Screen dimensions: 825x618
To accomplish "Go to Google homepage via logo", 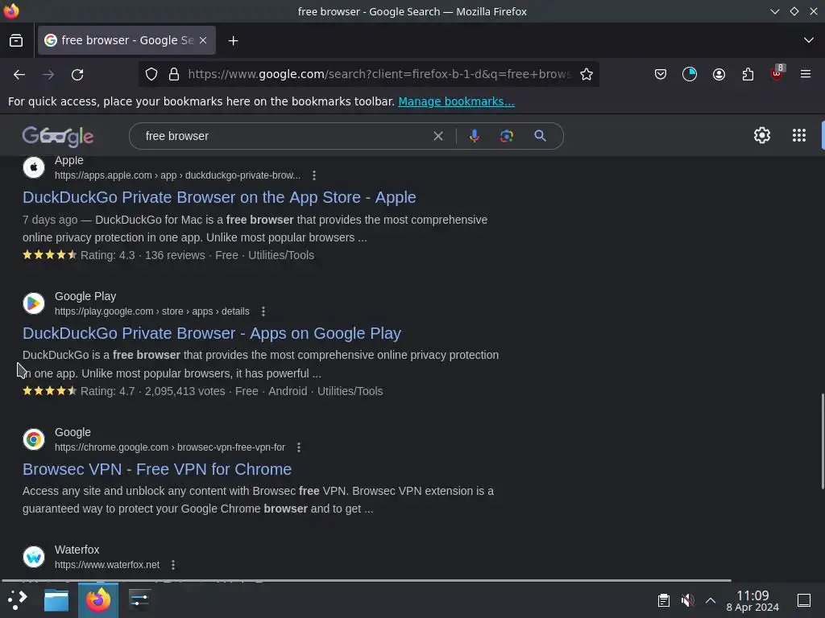I will pos(58,136).
